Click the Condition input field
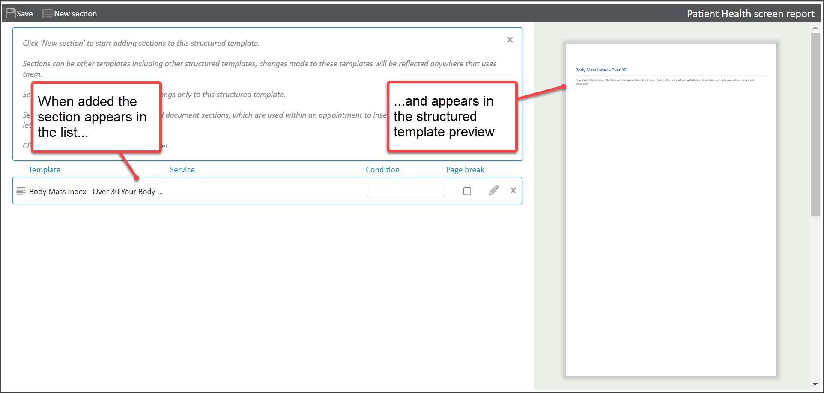This screenshot has height=393, width=824. click(406, 191)
